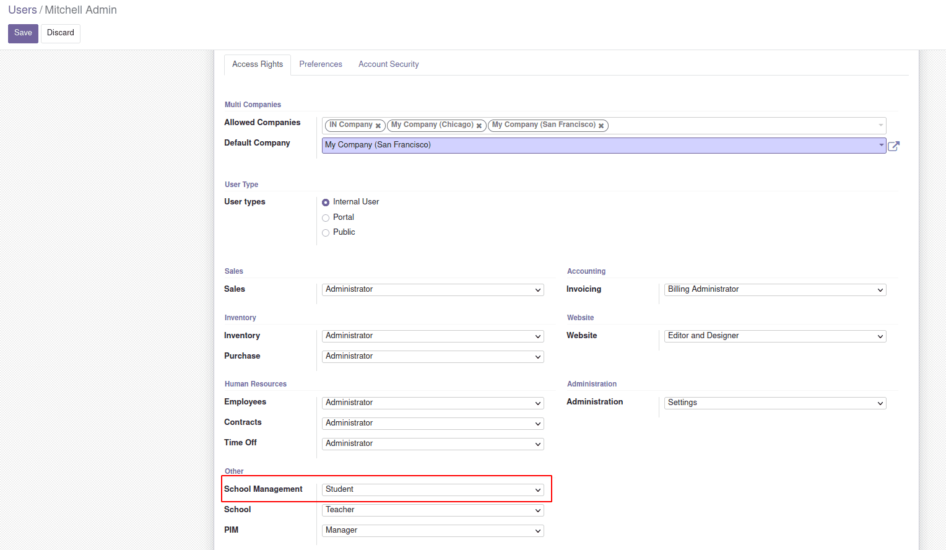Click the Other section heading
The image size is (946, 550).
pos(234,471)
